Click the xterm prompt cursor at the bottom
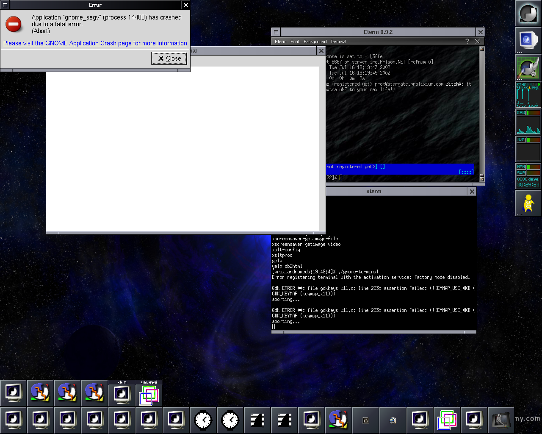542x434 pixels. click(274, 327)
